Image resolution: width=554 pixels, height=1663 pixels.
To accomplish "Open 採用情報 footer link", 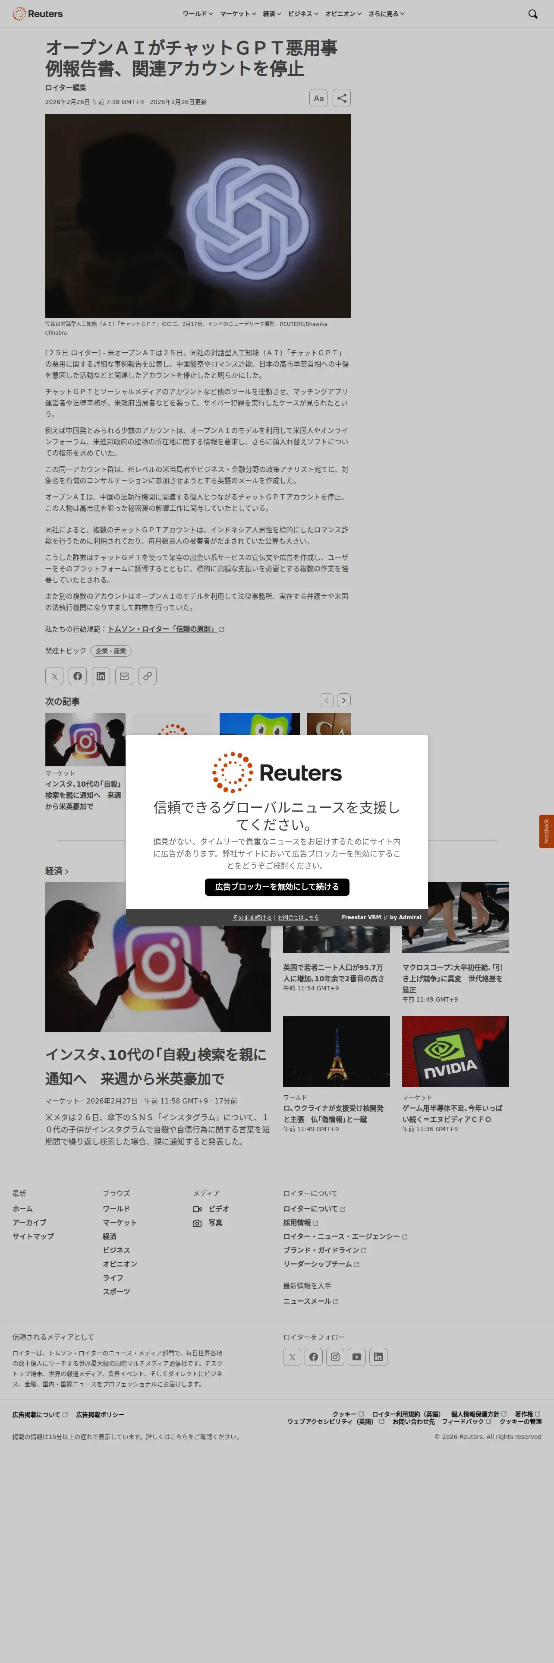I will pyautogui.click(x=301, y=1223).
